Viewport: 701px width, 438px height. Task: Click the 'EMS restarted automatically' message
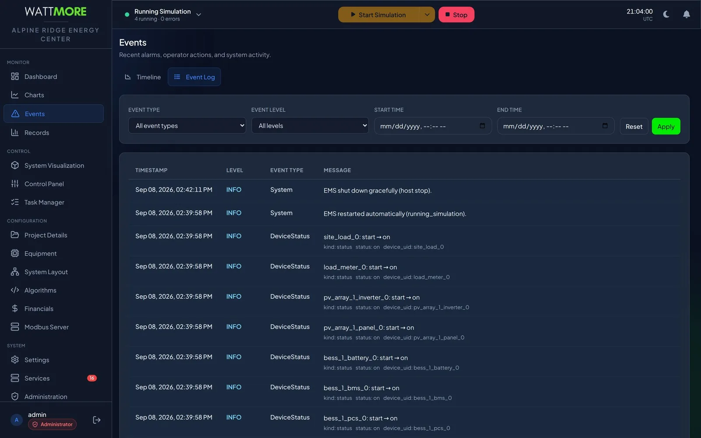[395, 214]
